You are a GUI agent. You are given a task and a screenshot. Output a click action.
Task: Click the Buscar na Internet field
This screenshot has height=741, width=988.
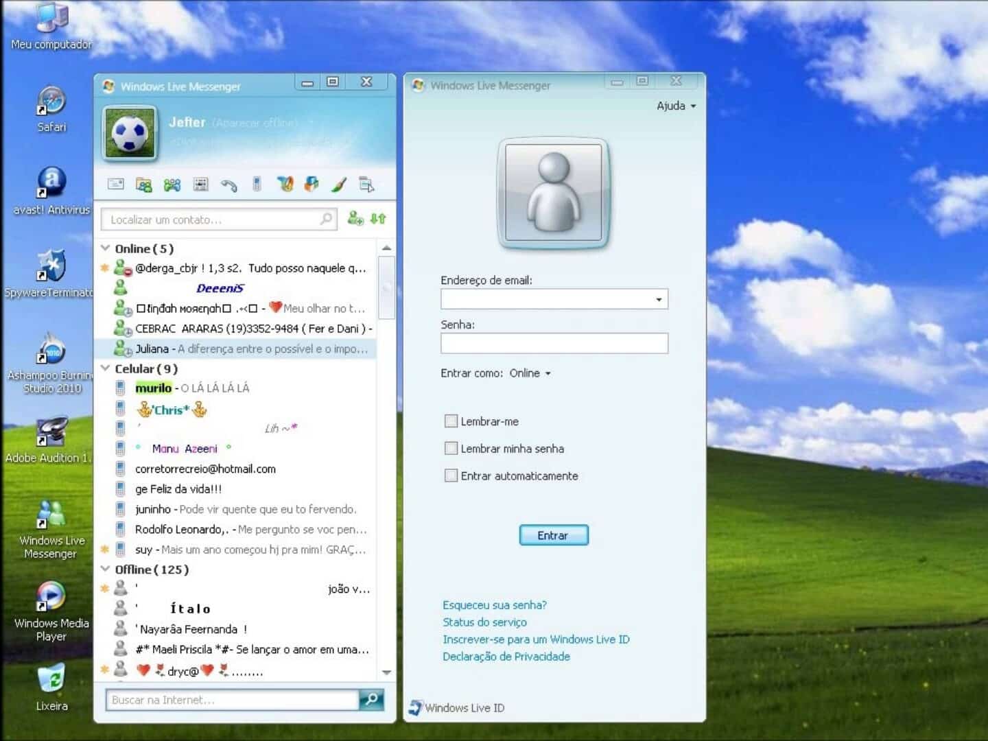tap(232, 700)
